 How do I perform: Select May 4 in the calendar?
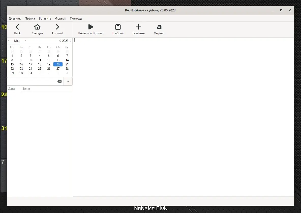(x=40, y=56)
